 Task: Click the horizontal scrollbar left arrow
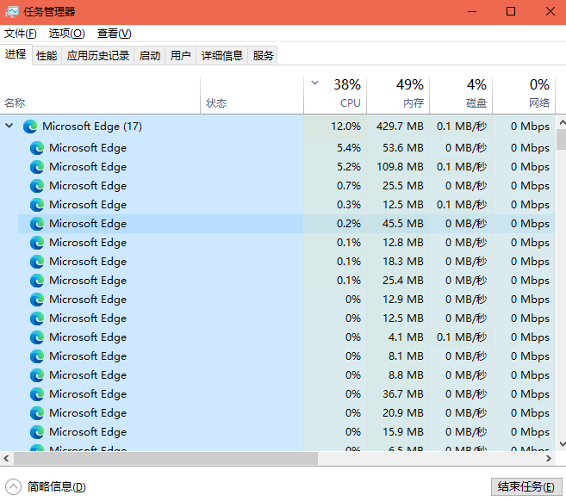6,459
